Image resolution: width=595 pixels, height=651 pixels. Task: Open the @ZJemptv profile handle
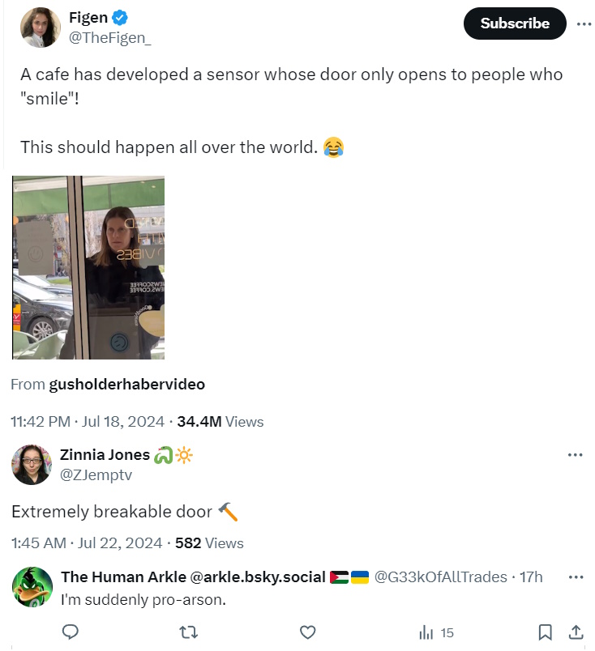96,474
